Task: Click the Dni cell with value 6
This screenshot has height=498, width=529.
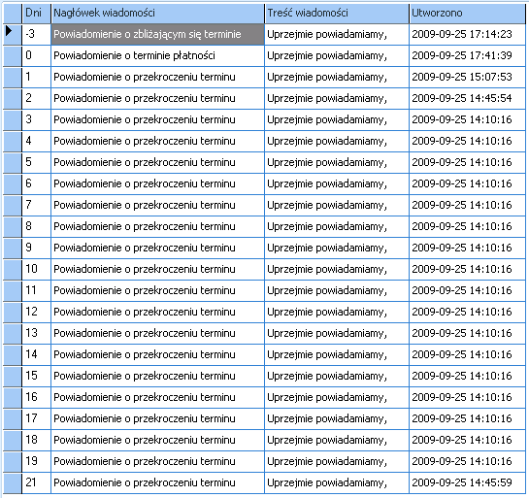Action: tap(37, 183)
